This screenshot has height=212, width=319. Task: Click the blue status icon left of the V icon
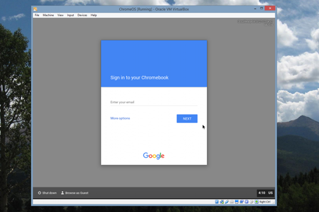[x=241, y=202]
